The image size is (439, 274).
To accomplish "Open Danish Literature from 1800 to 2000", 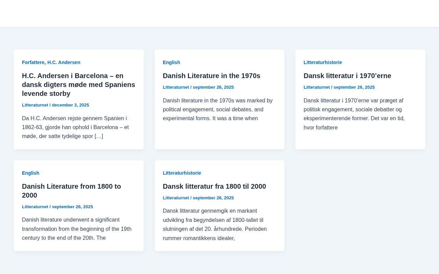I will 71,191.
